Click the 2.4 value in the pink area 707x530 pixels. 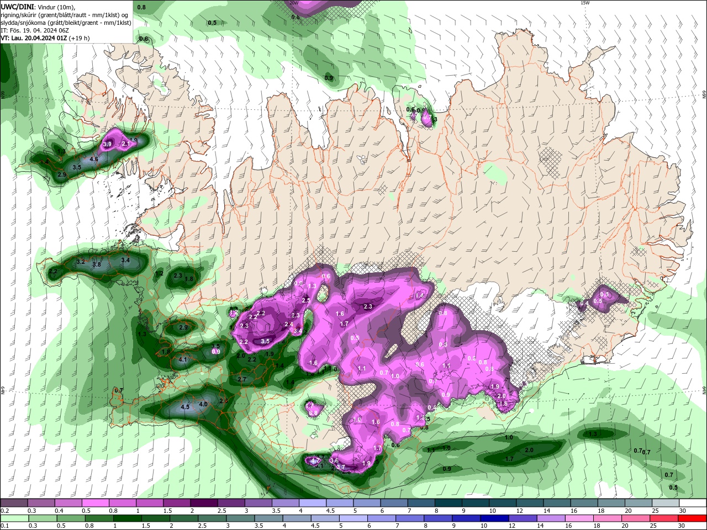tap(288, 325)
